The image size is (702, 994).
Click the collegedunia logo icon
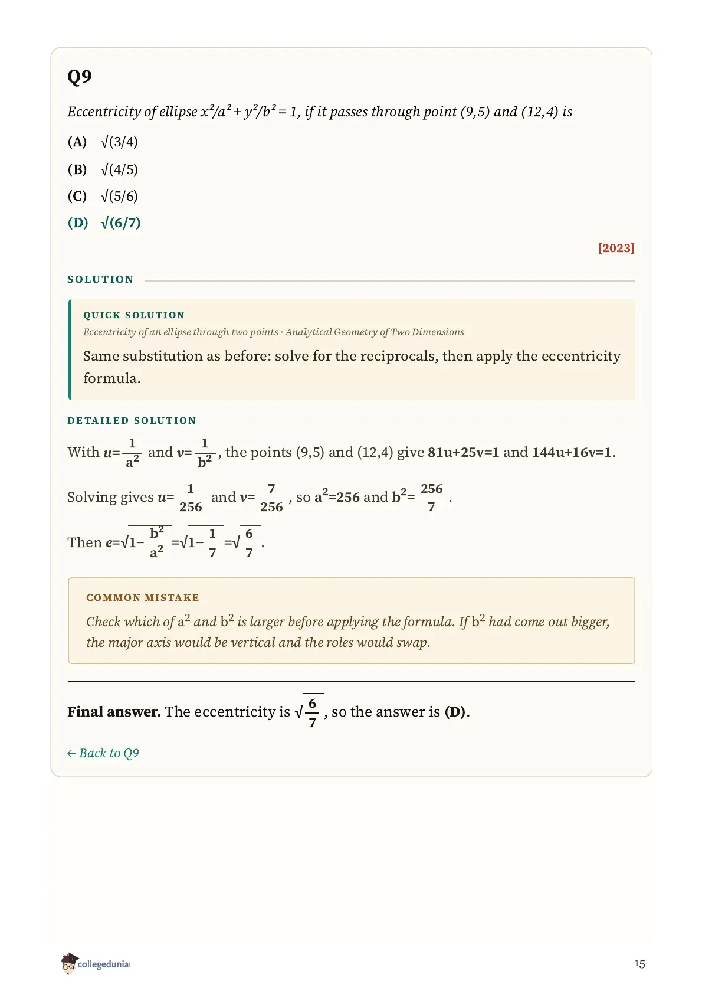click(x=69, y=963)
